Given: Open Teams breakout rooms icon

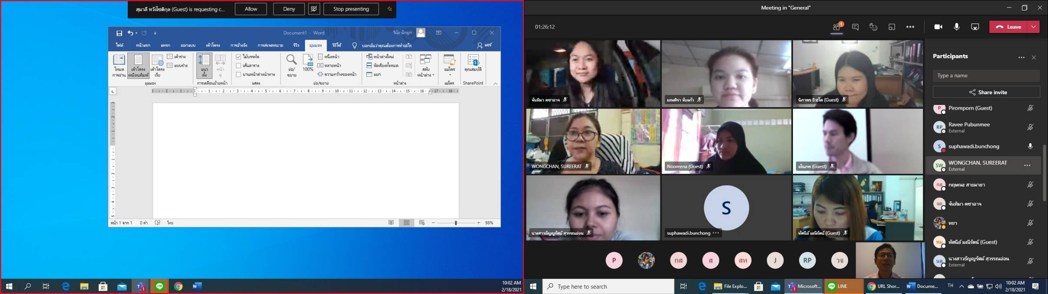Looking at the screenshot, I should point(892,27).
